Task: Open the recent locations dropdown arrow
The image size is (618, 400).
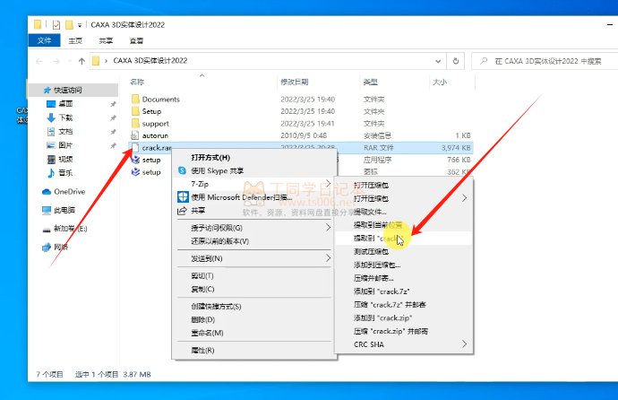Action: (x=69, y=61)
